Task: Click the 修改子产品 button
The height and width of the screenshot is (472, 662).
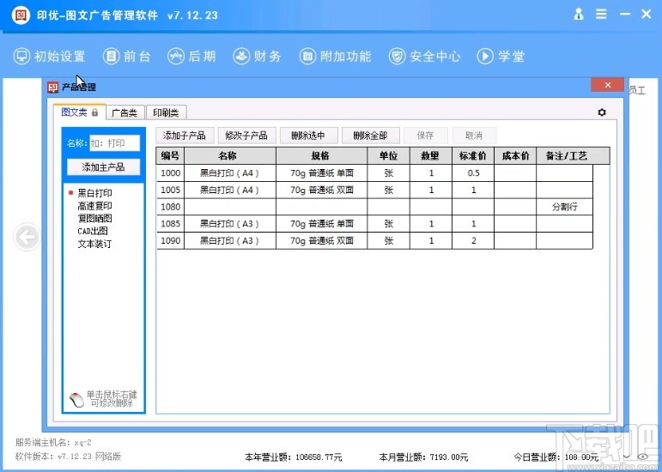Action: [x=246, y=136]
